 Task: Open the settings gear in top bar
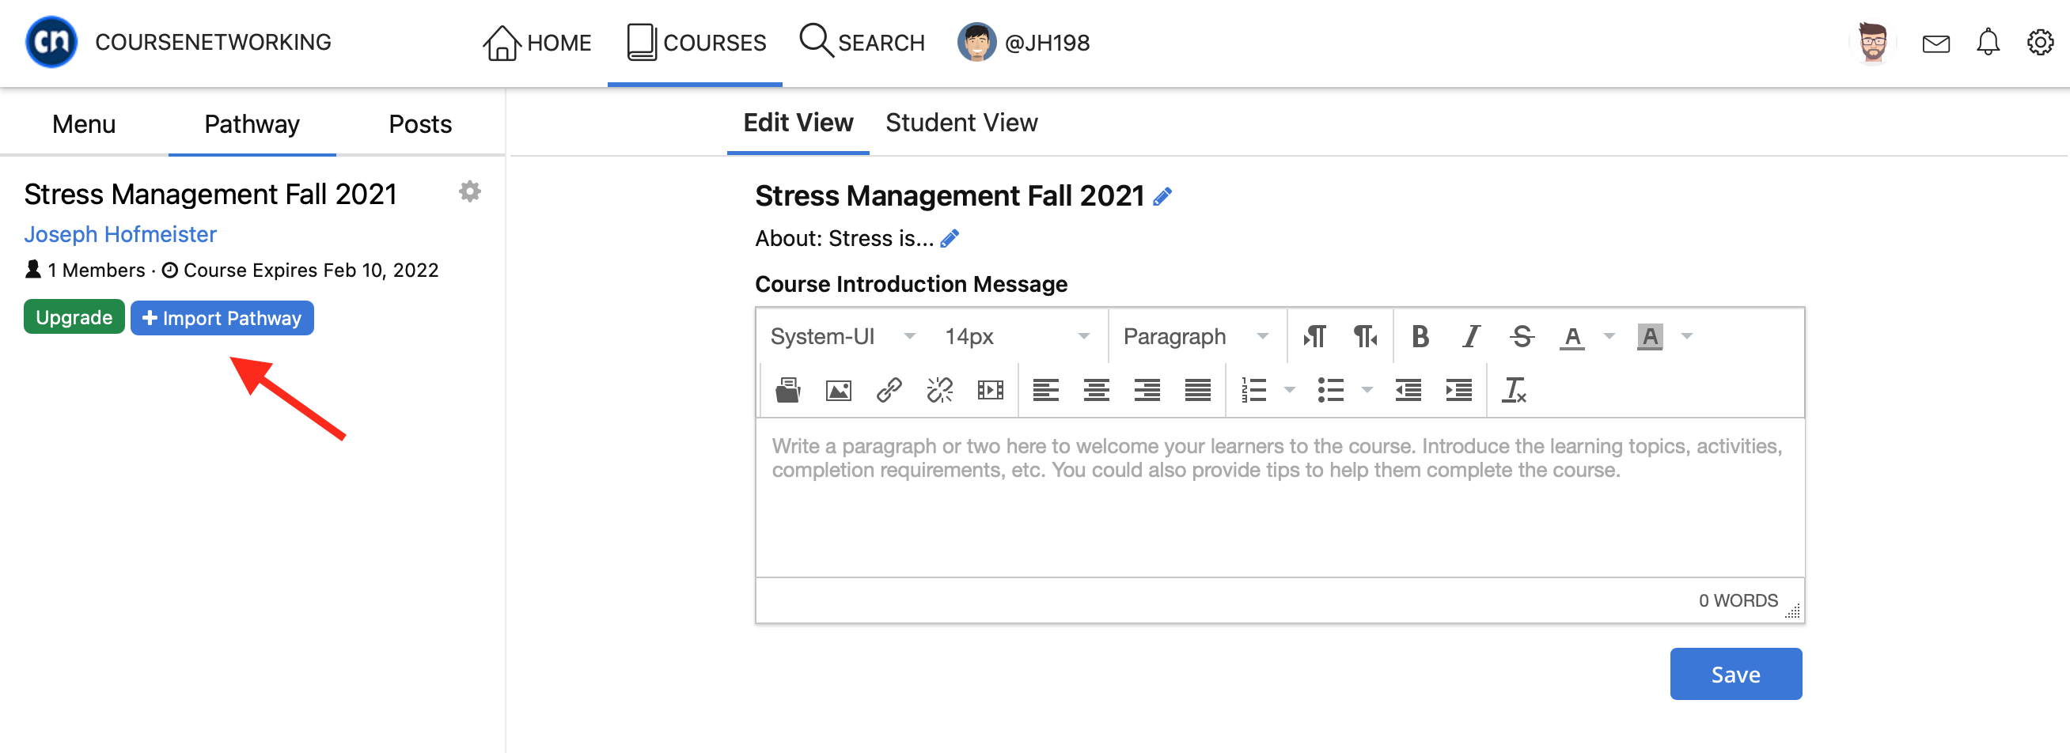[x=2039, y=43]
